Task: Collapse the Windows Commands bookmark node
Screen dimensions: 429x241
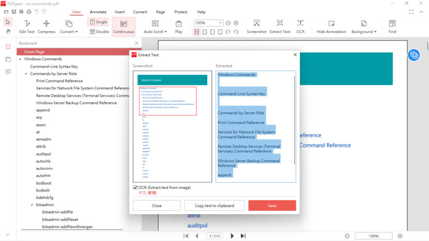Action: (20, 59)
